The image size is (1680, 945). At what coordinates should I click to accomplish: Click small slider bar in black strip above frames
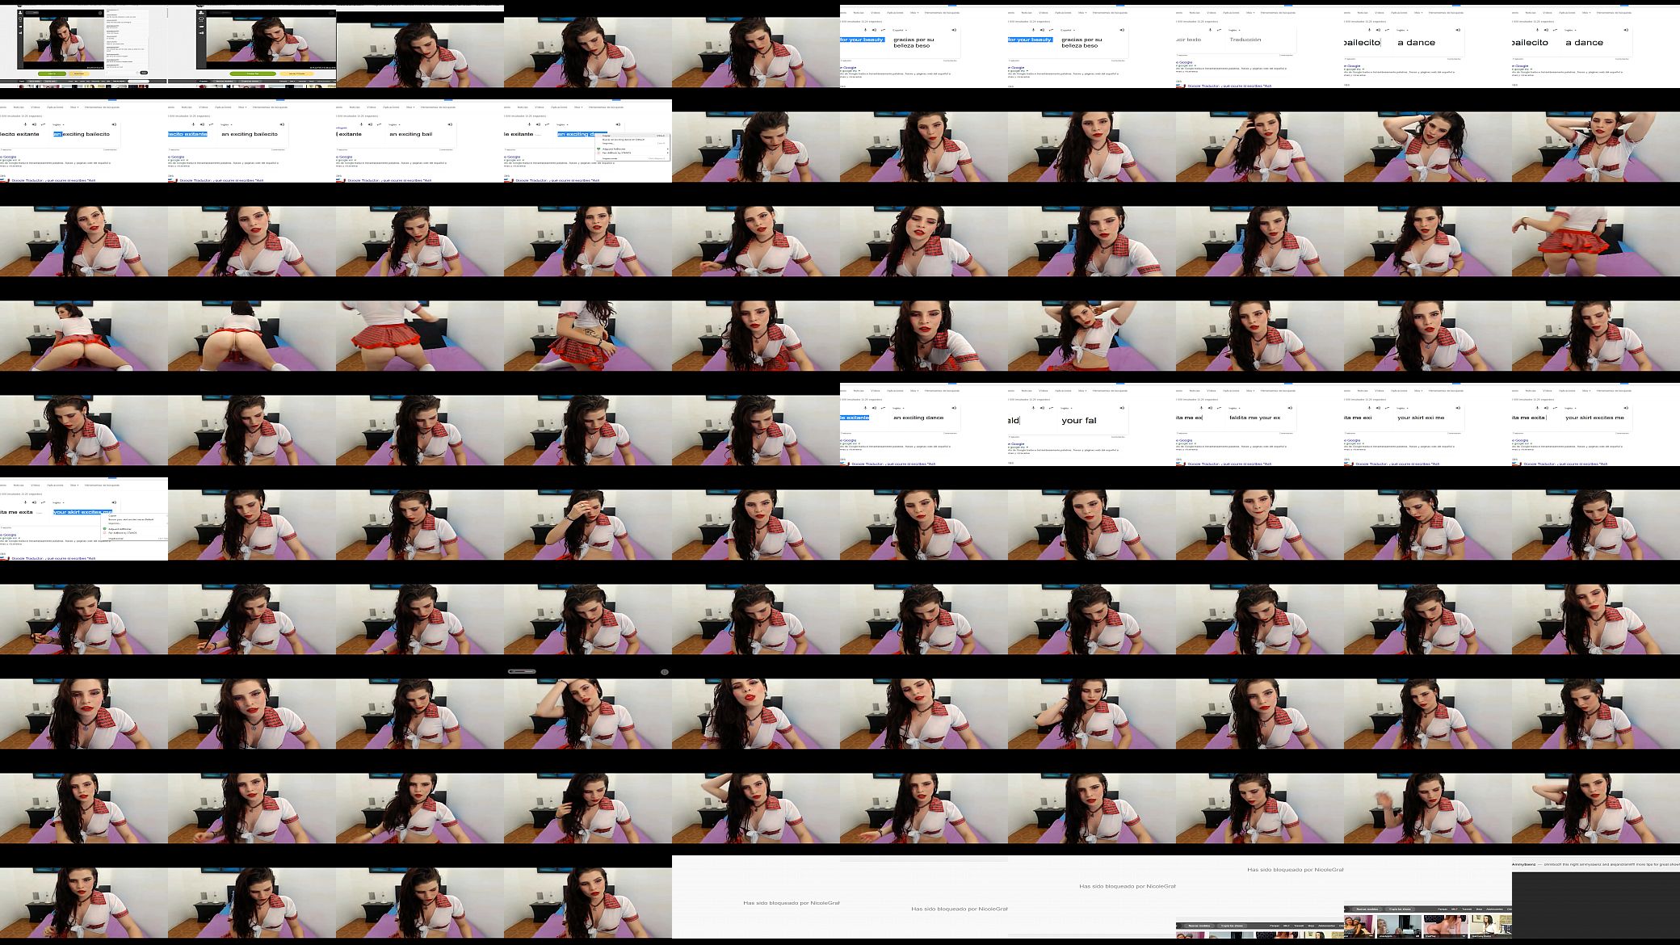coord(522,671)
